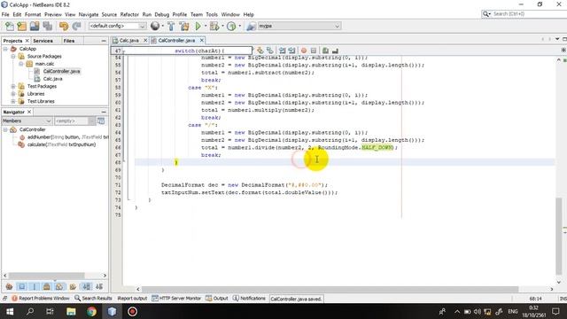Switch to the Services tab

pyautogui.click(x=43, y=41)
